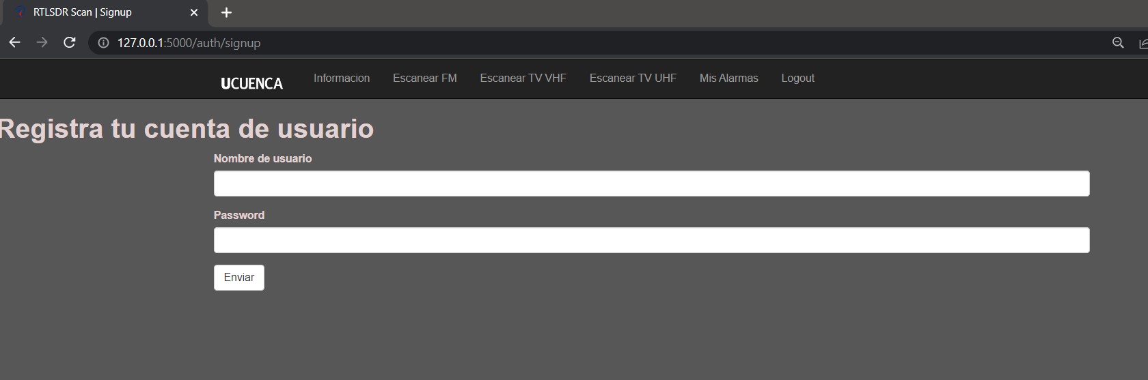This screenshot has width=1148, height=380.
Task: Go to Escanear FM
Action: (x=425, y=78)
